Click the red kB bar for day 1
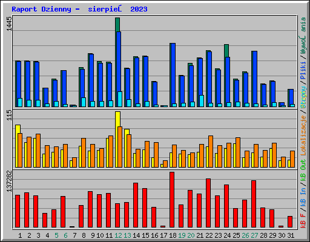310x242 pixels. (x=18, y=211)
